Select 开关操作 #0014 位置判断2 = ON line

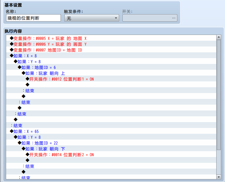pyautogui.click(x=111, y=154)
